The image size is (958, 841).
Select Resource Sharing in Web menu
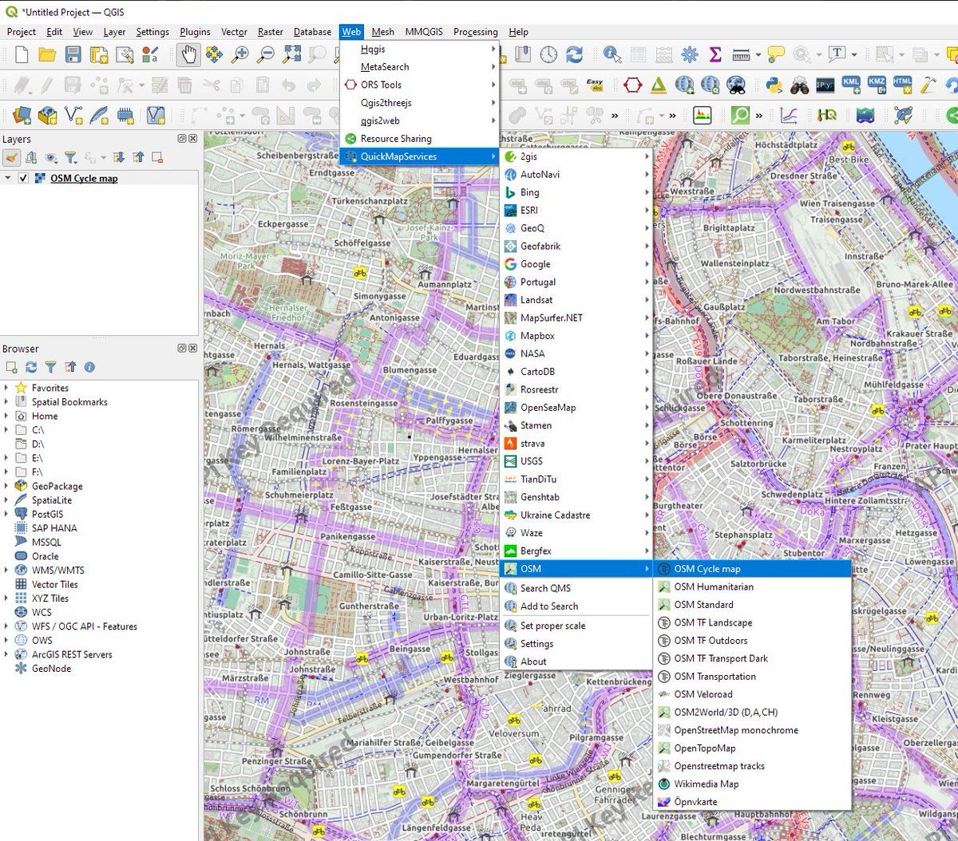(x=420, y=139)
